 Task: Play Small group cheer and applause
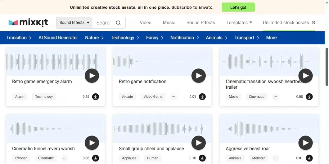pyautogui.click(x=199, y=143)
